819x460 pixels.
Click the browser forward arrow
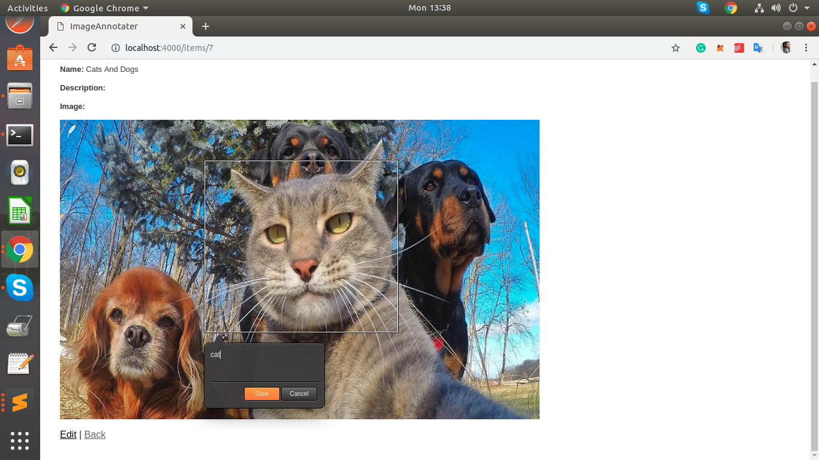(73, 48)
